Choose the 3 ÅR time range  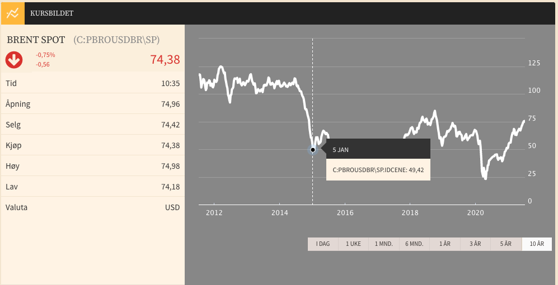475,244
